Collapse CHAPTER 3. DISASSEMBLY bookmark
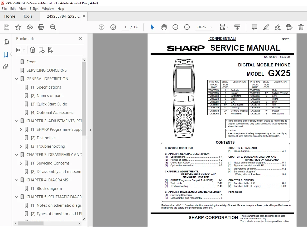The image size is (307, 227). pos(17,155)
